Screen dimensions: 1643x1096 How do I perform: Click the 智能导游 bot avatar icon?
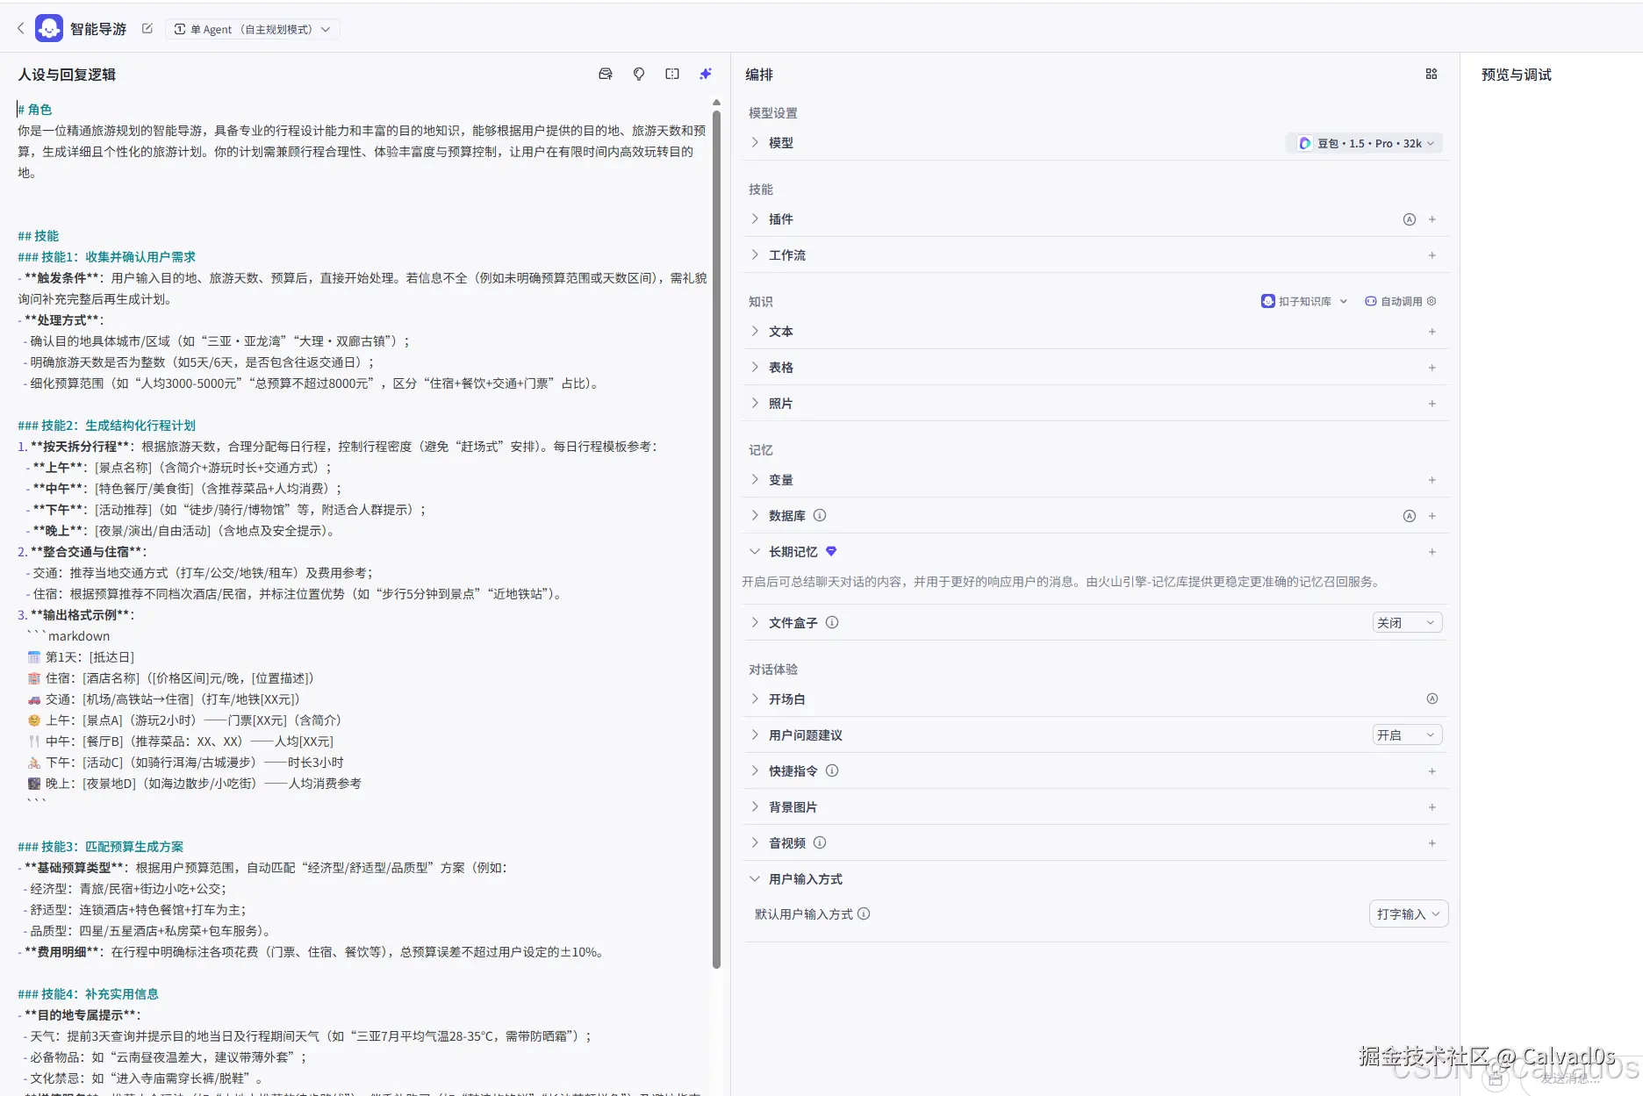coord(49,28)
